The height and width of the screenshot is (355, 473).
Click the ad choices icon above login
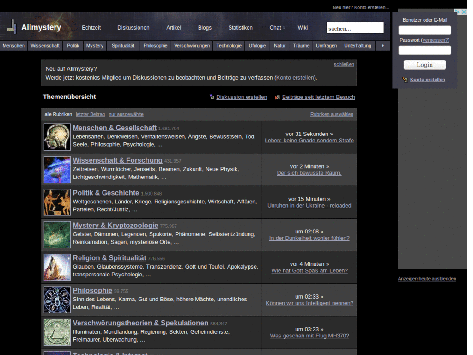point(457,12)
